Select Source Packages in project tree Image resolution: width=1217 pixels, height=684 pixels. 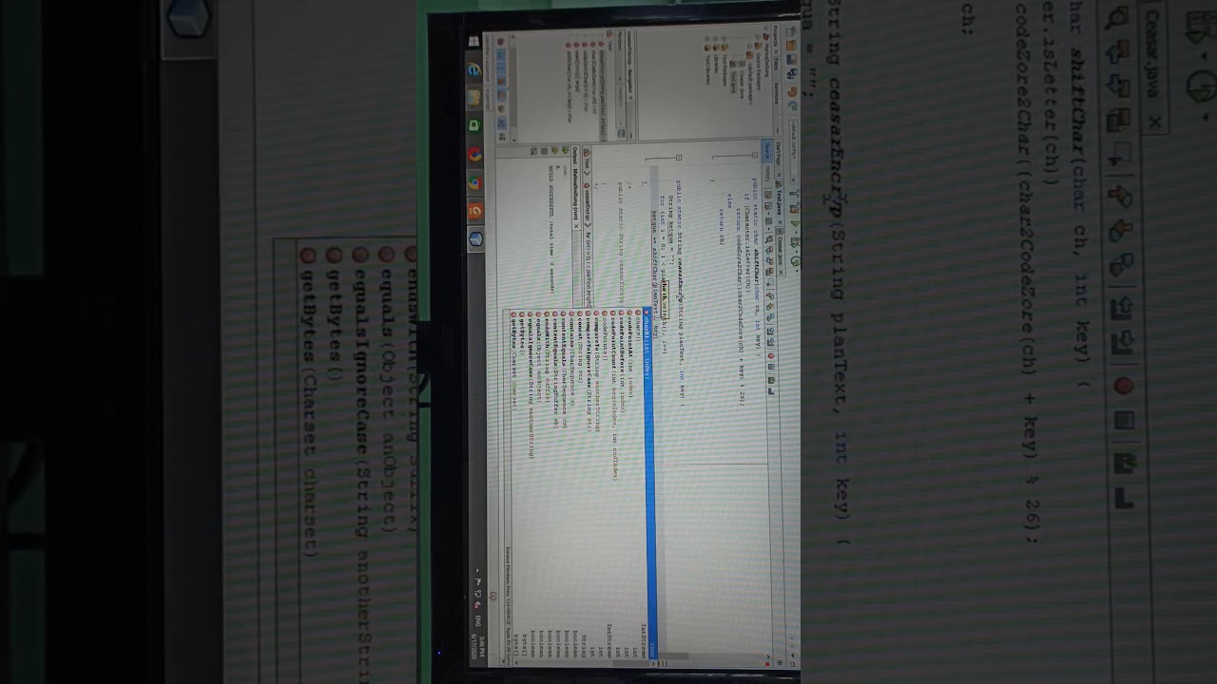[x=758, y=70]
